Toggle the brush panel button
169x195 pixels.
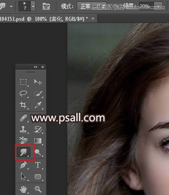[46, 6]
